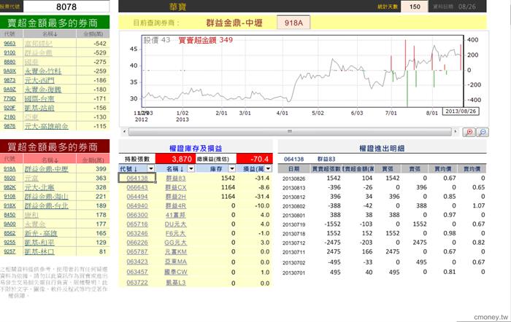This screenshot has height=322, width=511.
Task: Select the 統計天數 field showing 150
Action: click(415, 7)
